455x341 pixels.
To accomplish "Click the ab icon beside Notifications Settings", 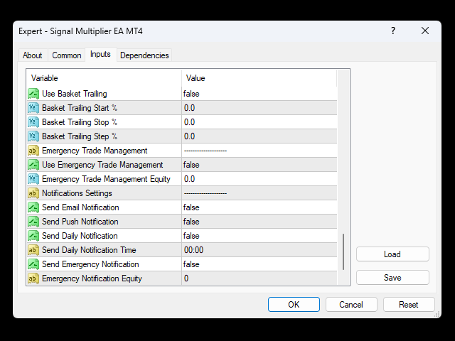I will tap(33, 193).
